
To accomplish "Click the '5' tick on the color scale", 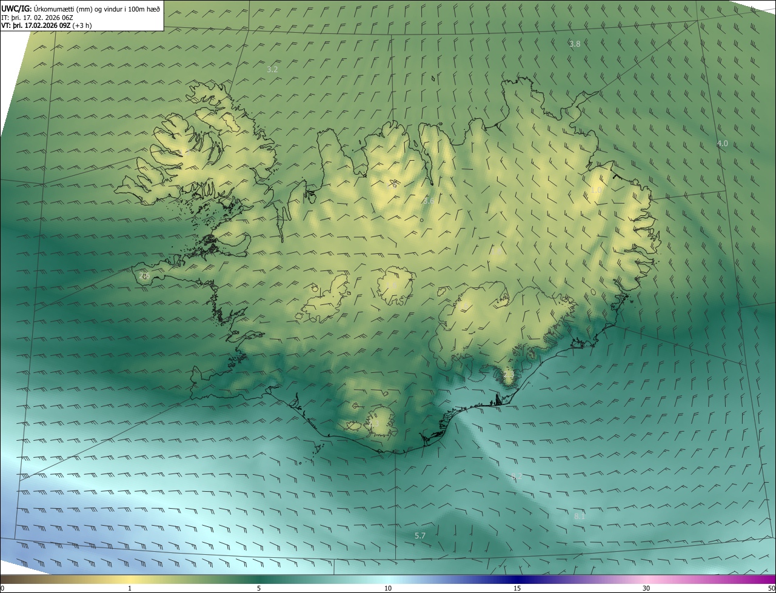I will click(x=259, y=589).
